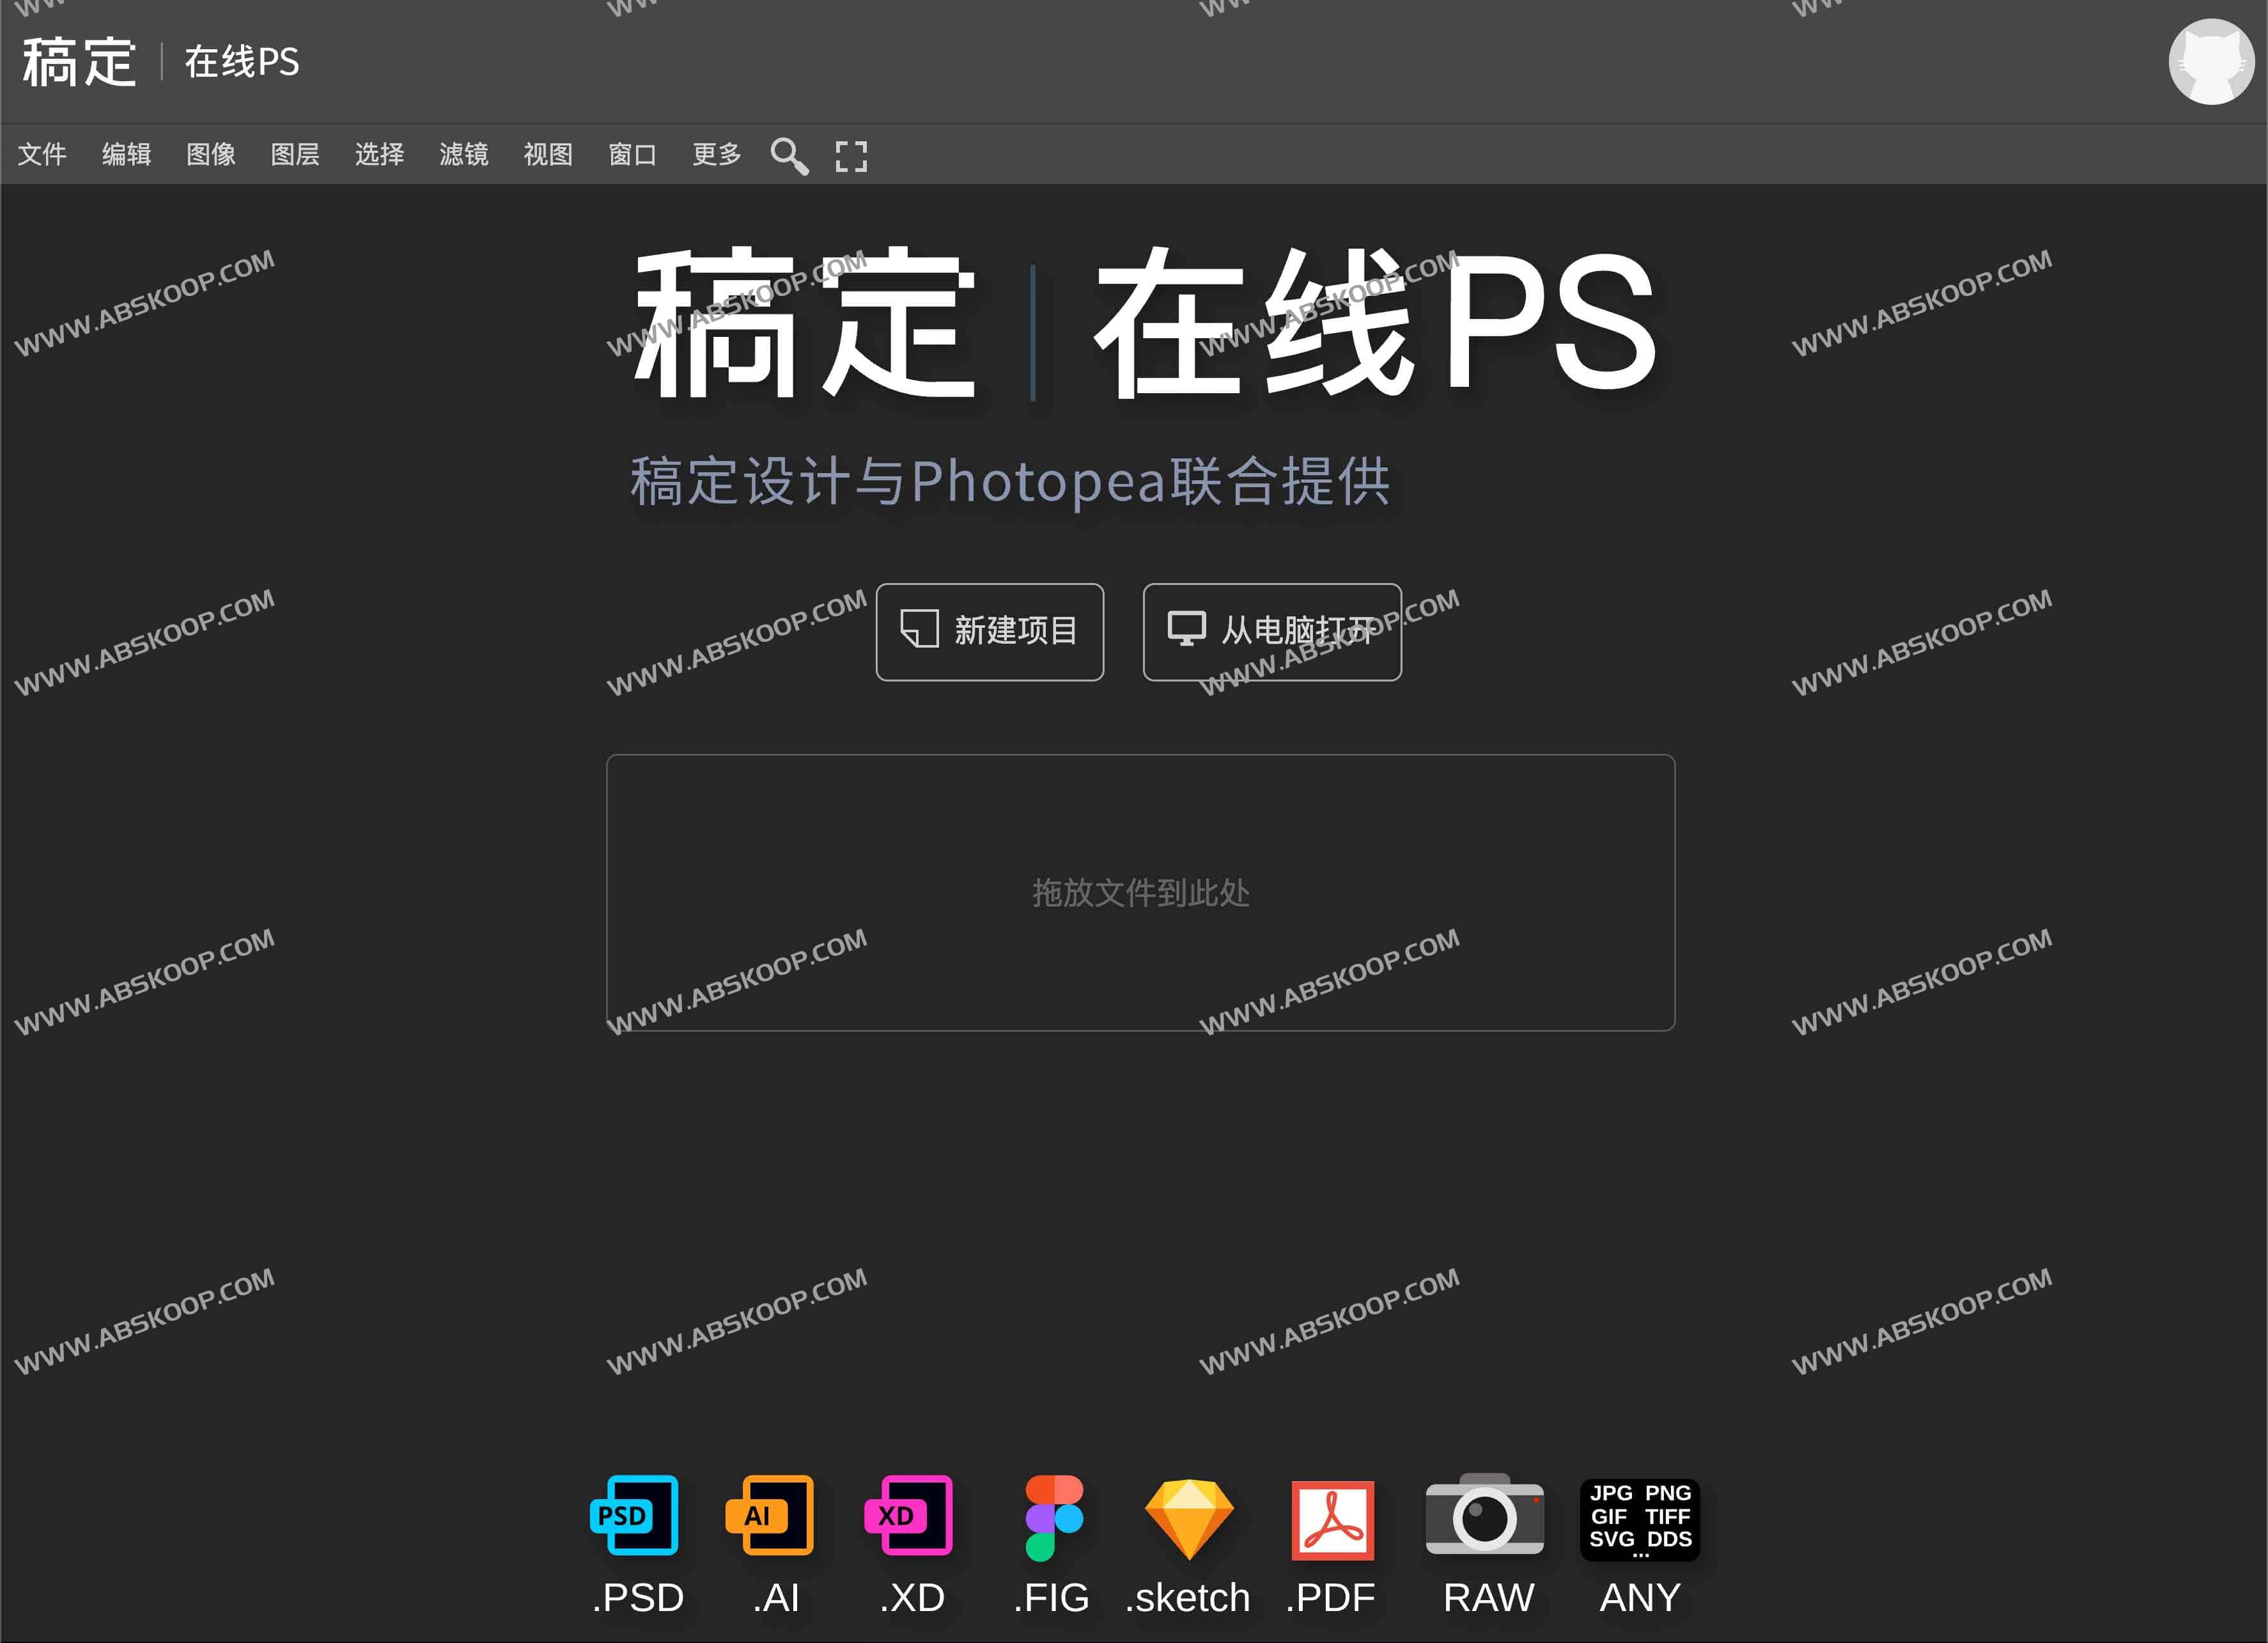The height and width of the screenshot is (1643, 2268).
Task: Enter fullscreen using the bracket icon
Action: (x=851, y=157)
